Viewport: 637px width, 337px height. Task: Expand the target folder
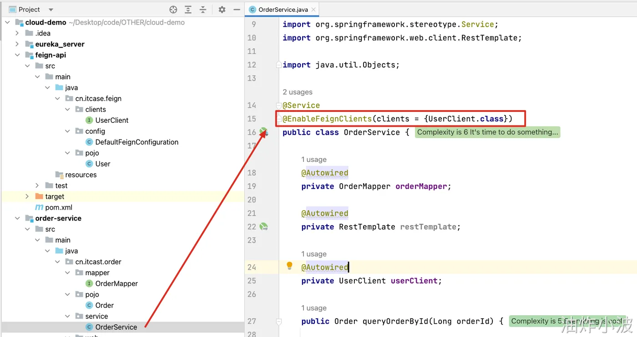click(27, 196)
